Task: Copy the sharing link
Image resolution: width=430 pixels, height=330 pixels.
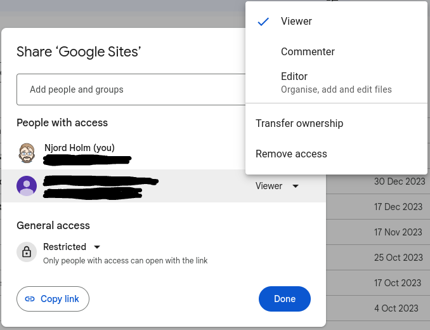Action: [x=53, y=299]
